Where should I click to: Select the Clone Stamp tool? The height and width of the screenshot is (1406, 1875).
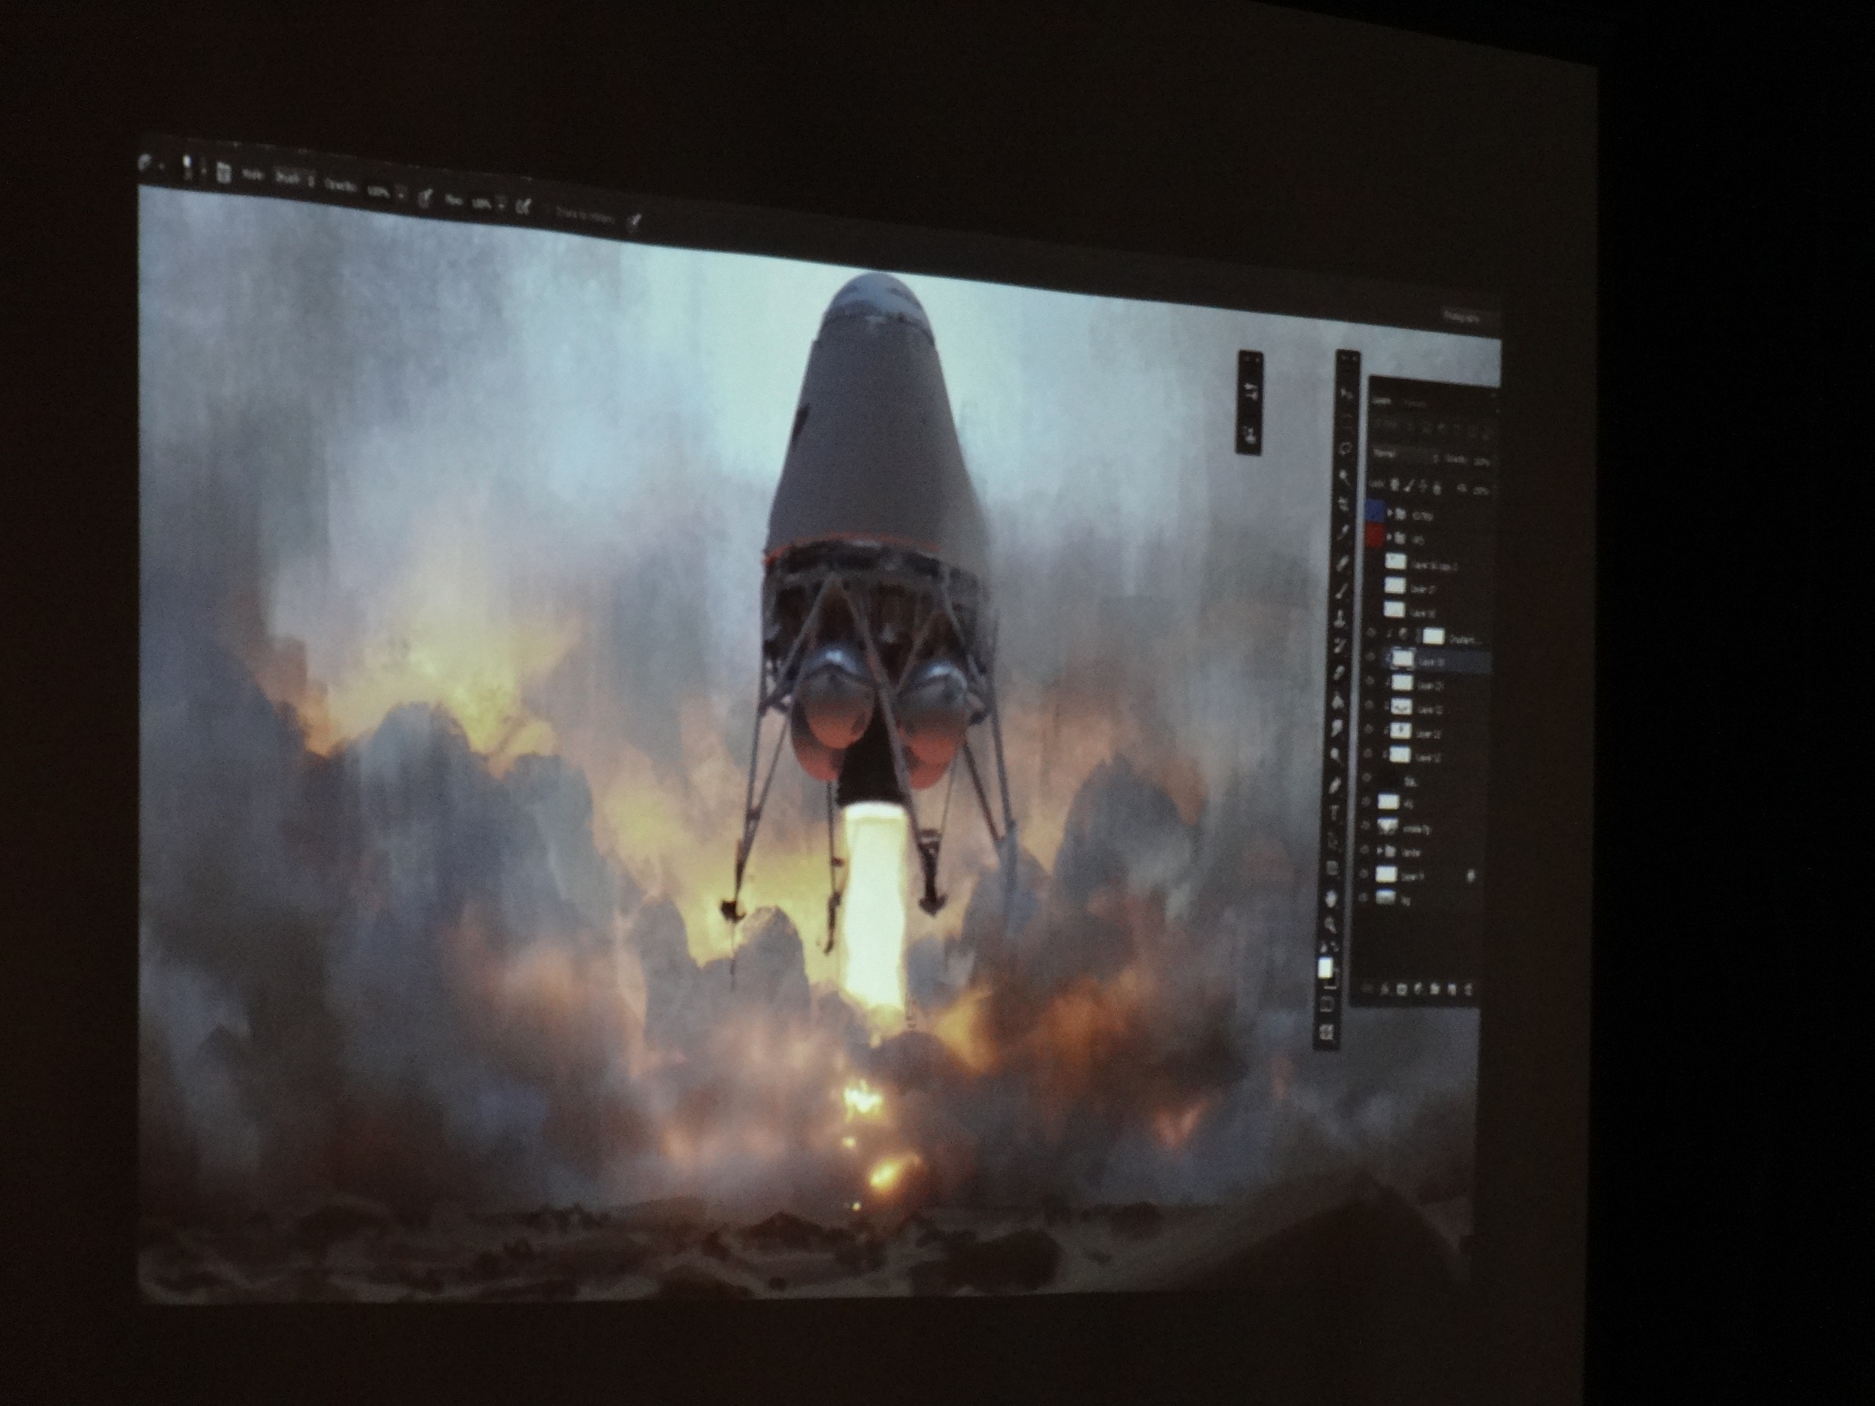tap(1340, 620)
